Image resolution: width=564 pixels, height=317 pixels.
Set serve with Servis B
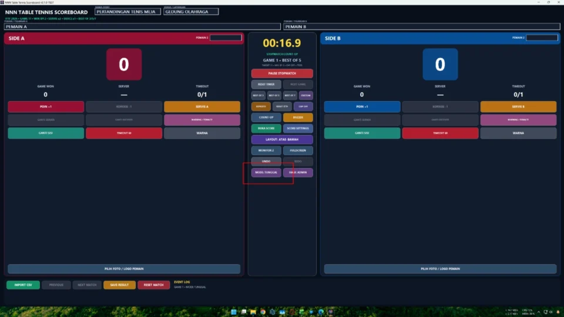518,107
